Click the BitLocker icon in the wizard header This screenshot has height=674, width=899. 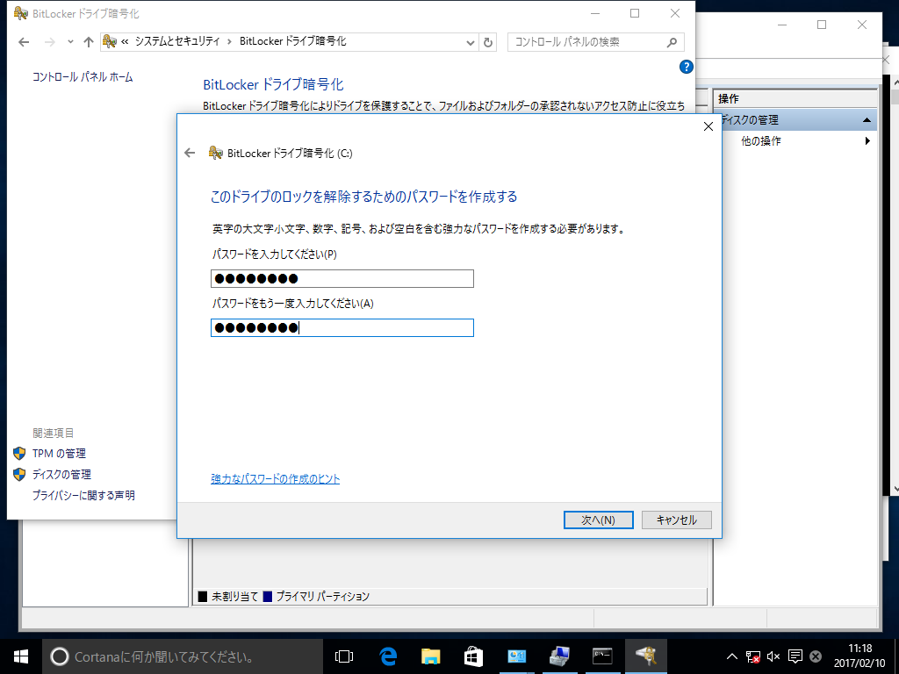(216, 153)
